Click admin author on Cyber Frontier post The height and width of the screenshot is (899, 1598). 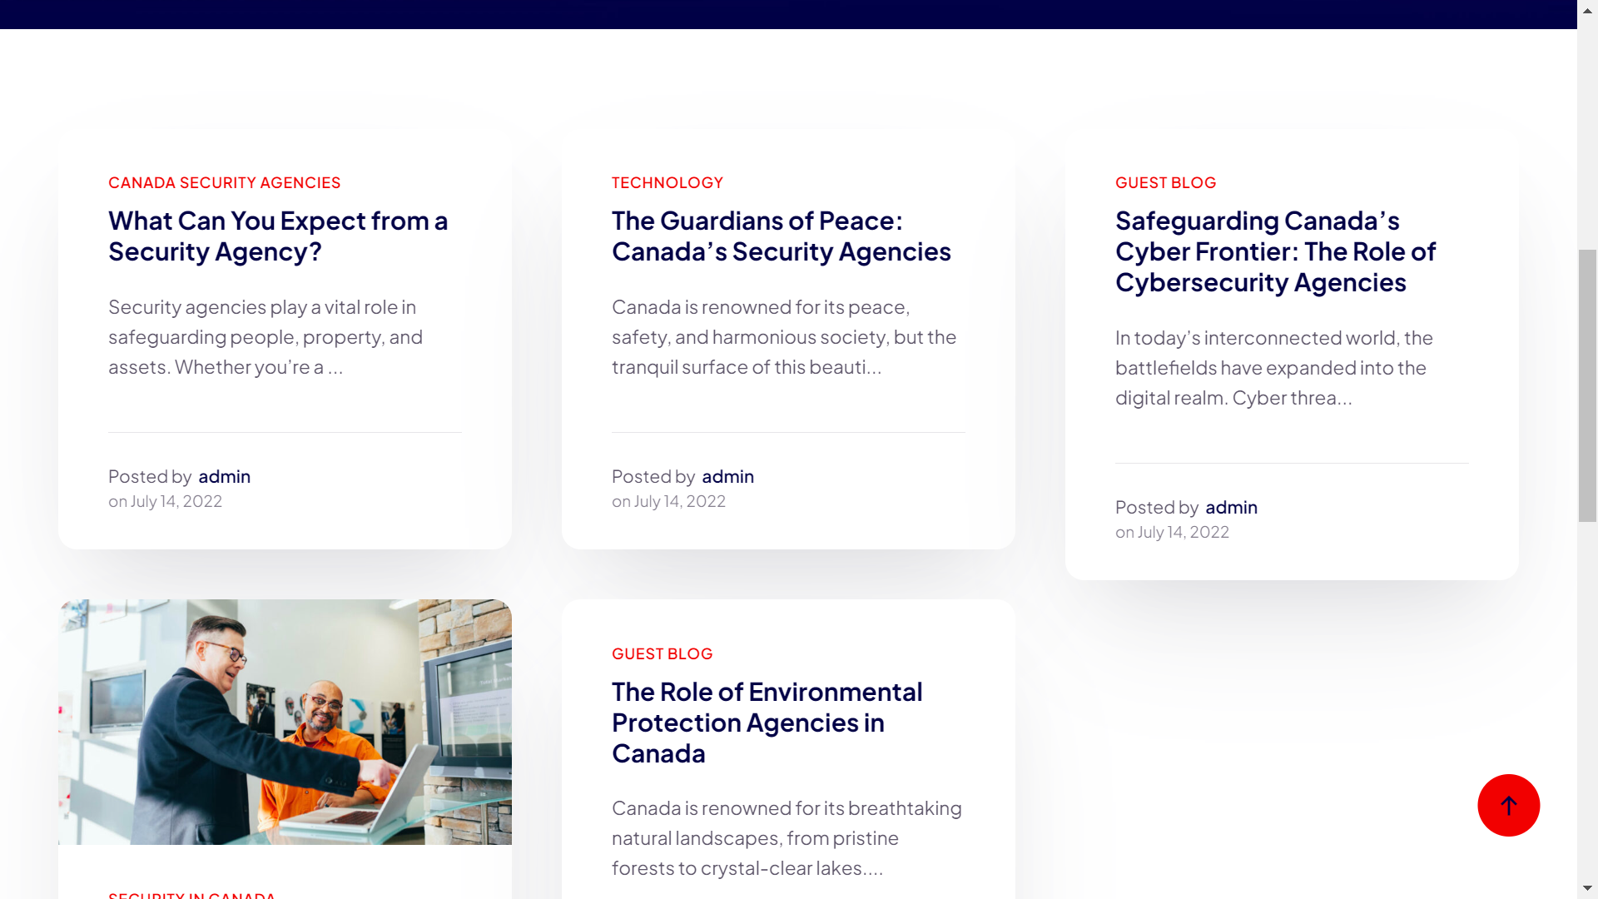pyautogui.click(x=1231, y=507)
